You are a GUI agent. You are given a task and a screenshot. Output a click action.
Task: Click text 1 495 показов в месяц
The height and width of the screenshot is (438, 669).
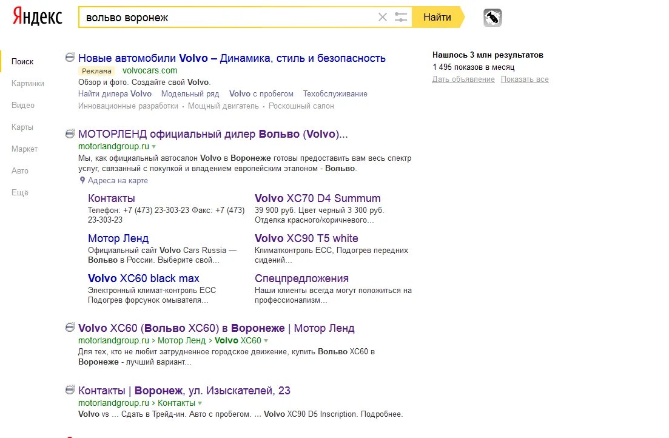point(474,67)
